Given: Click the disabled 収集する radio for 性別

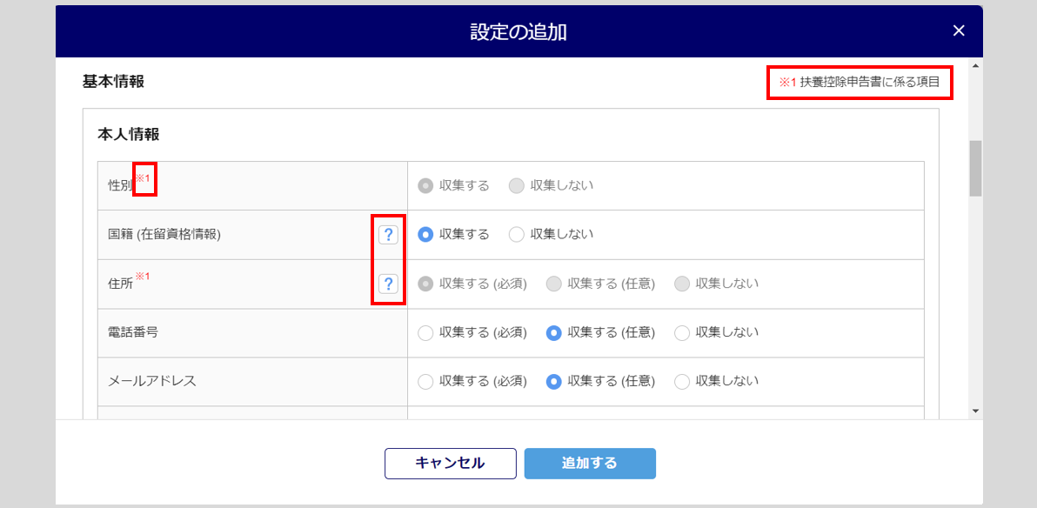Looking at the screenshot, I should tap(426, 186).
